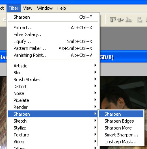Open the Unsharp Mask... dialog
The width and height of the screenshot is (147, 149).
pyautogui.click(x=121, y=142)
